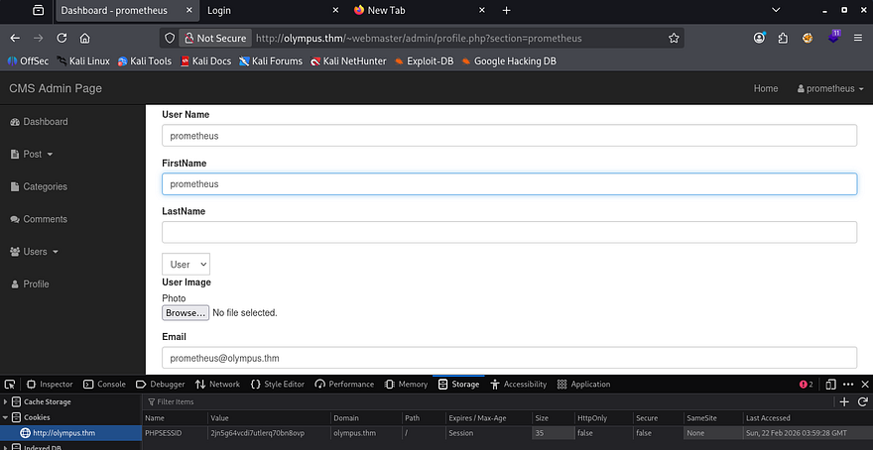Viewport: 873px width, 450px height.
Task: Open the Firefox account icon
Action: coord(759,39)
